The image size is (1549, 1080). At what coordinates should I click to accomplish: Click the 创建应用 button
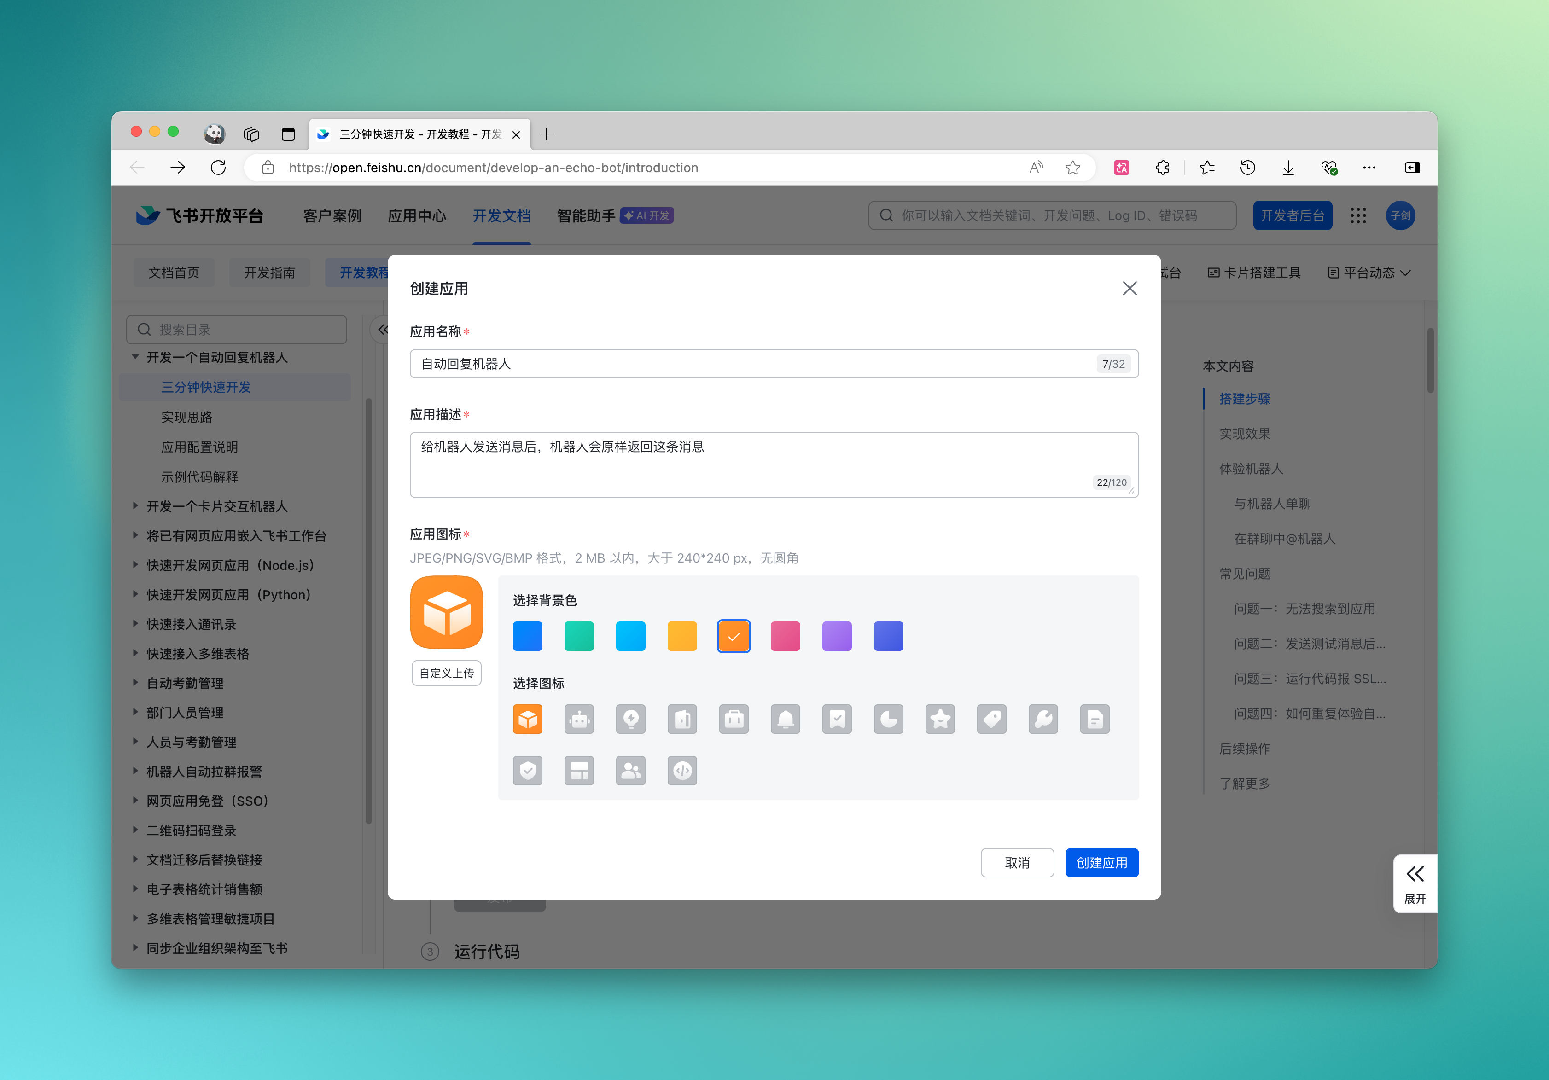click(x=1101, y=863)
